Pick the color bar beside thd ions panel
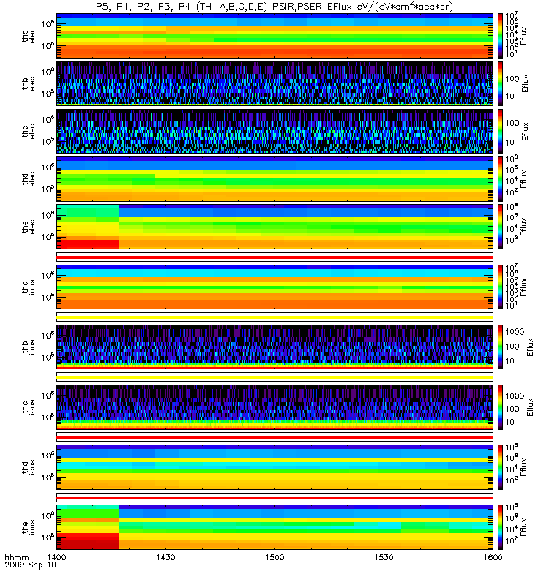Viewport: 549px width, 585px height. 500,467
